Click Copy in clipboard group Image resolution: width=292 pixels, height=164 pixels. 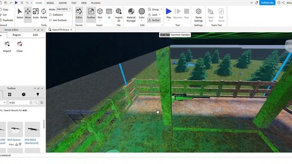pos(4,9)
